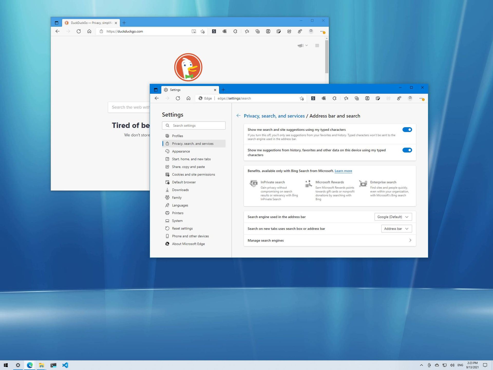
Task: Open the profile avatar menu
Action: (410, 98)
